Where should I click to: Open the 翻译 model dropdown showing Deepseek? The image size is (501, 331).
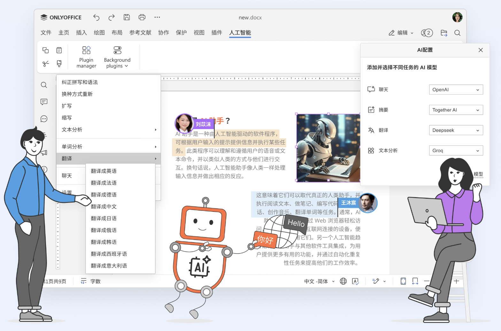pyautogui.click(x=456, y=130)
